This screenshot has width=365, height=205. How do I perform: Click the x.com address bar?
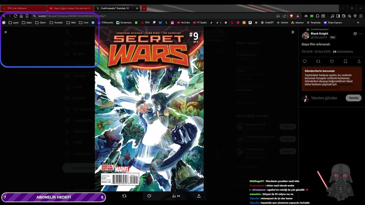154,16
